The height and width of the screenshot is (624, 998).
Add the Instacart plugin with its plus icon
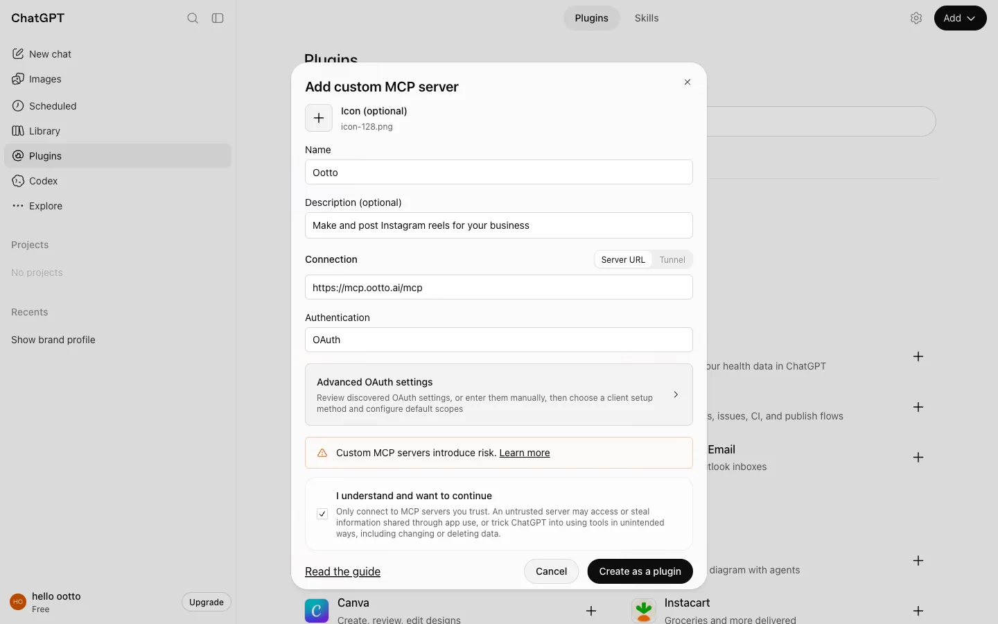[918, 611]
